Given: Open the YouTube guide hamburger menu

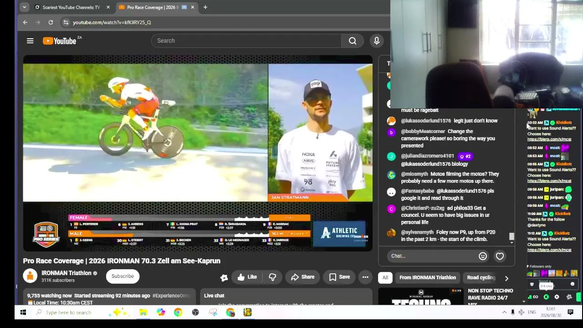Looking at the screenshot, I should 30,41.
